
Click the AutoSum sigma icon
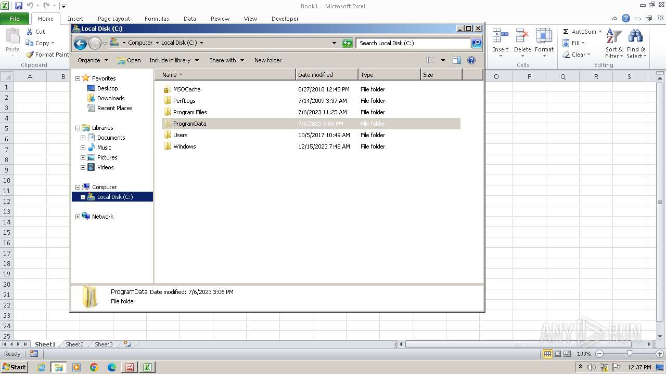pyautogui.click(x=566, y=32)
